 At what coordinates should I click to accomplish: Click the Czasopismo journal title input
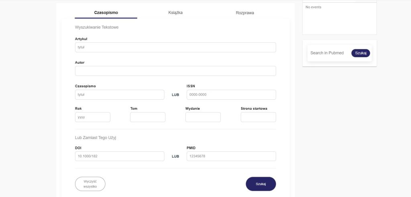[120, 94]
